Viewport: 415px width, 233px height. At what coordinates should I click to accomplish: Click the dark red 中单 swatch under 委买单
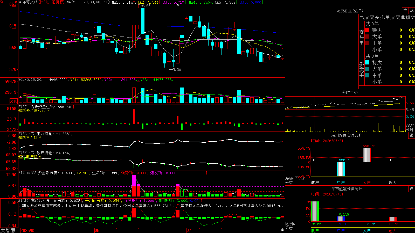367,43
